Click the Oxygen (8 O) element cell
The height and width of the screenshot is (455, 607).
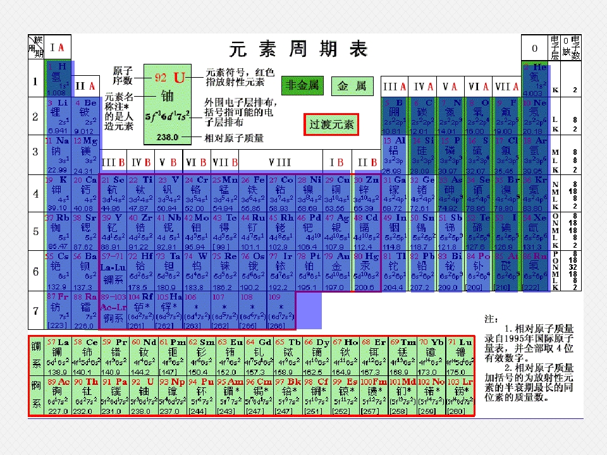tap(479, 116)
